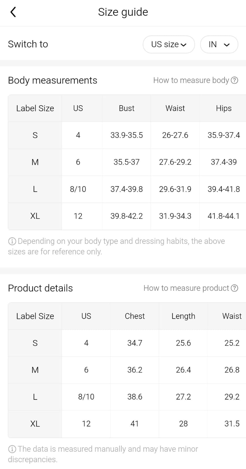The image size is (246, 469).
Task: Select the 41.8-44.1 hips cell
Action: point(223,216)
